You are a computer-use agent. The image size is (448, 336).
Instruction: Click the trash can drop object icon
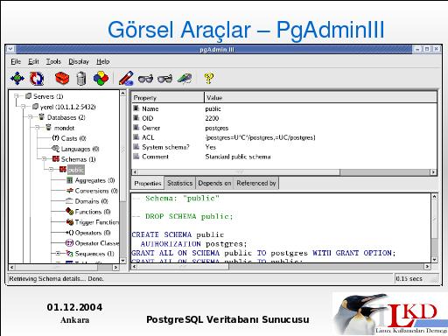[81, 79]
